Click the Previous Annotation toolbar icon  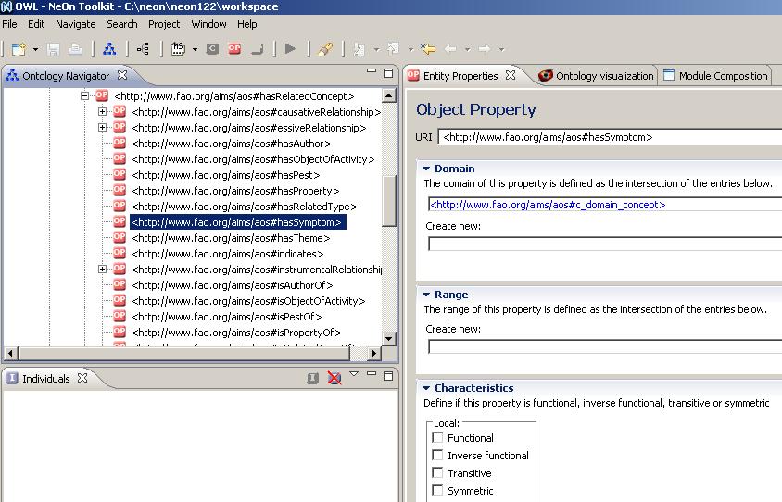click(x=394, y=48)
